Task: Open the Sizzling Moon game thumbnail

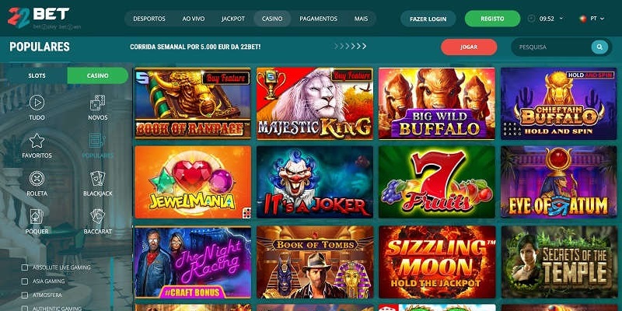Action: (437, 262)
